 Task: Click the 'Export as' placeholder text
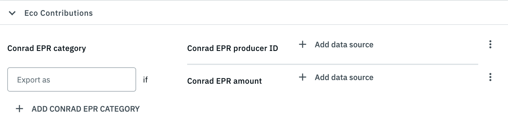[x=33, y=80]
